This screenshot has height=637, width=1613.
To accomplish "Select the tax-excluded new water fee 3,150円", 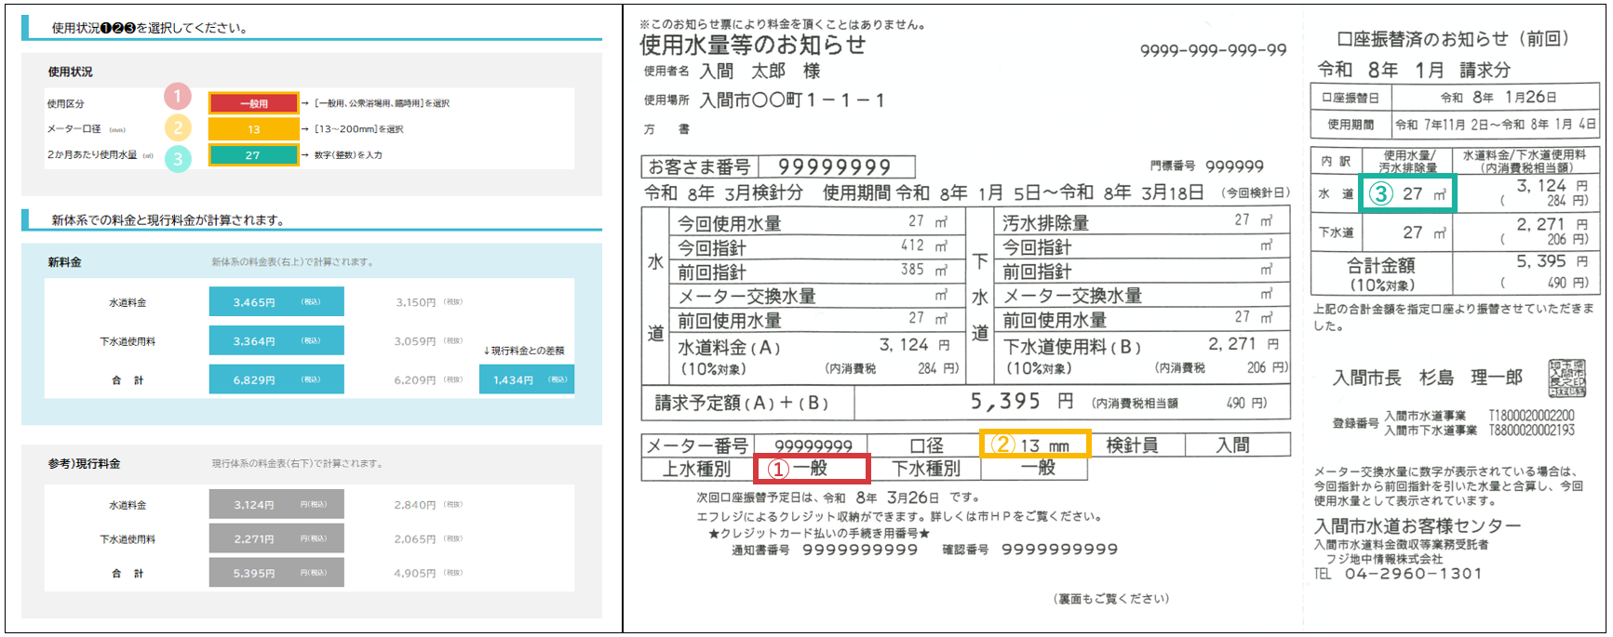I will [415, 302].
